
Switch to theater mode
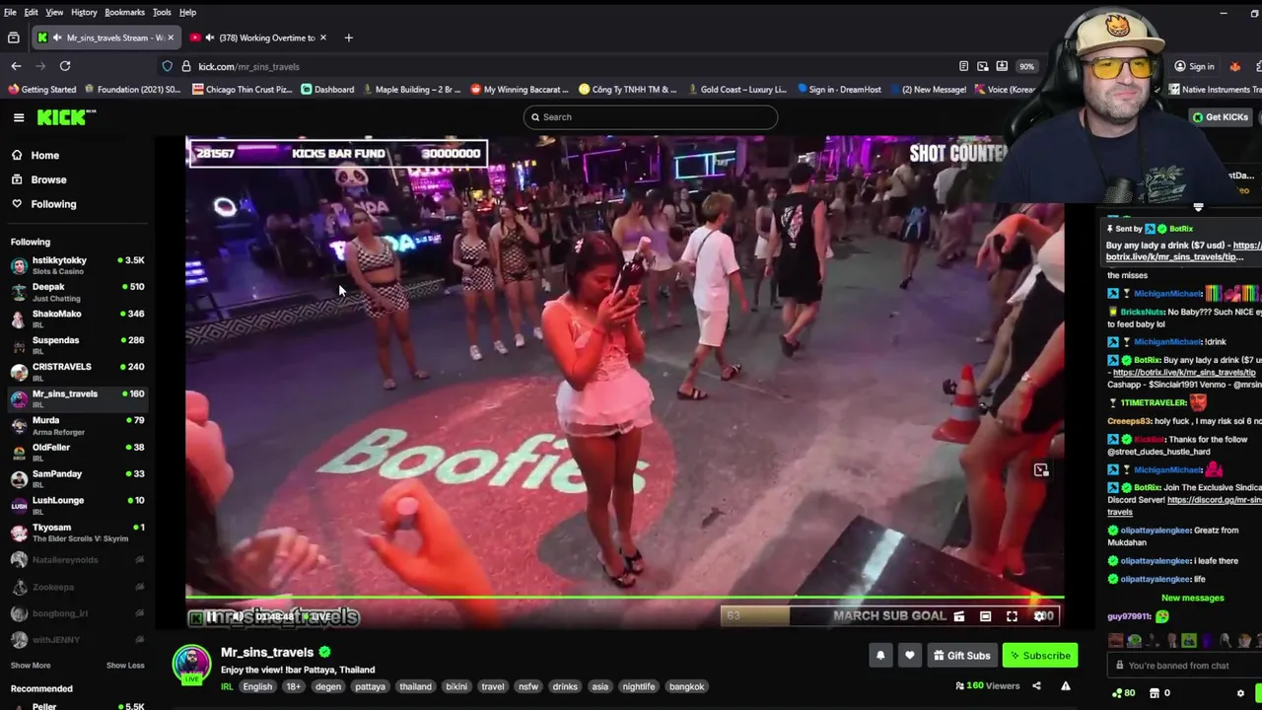tap(985, 616)
